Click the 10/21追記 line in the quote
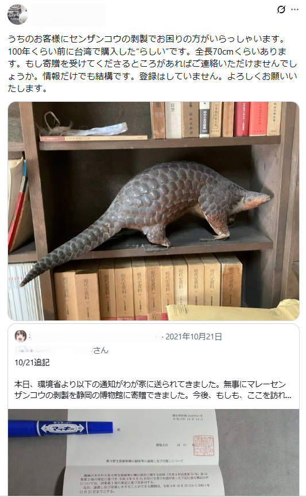 32,362
